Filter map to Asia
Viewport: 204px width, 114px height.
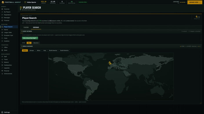pyautogui.click(x=45, y=50)
